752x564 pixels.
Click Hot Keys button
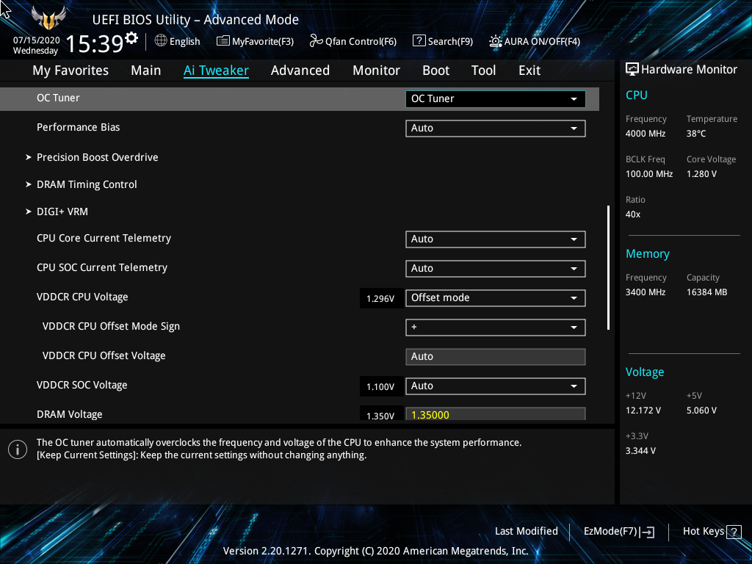pos(712,532)
